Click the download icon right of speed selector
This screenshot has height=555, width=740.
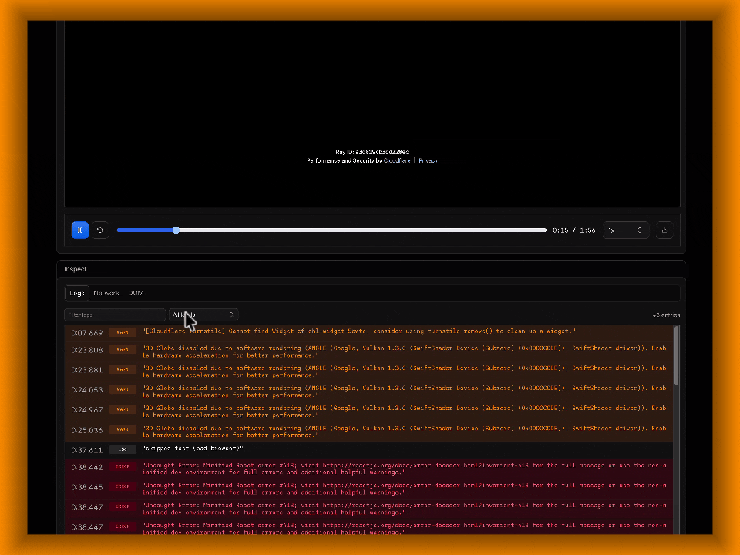pos(664,230)
